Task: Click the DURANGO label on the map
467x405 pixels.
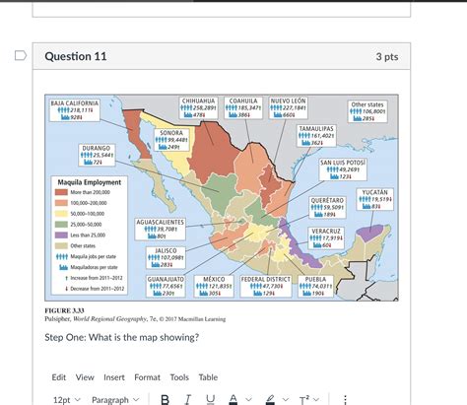Action: pos(97,148)
